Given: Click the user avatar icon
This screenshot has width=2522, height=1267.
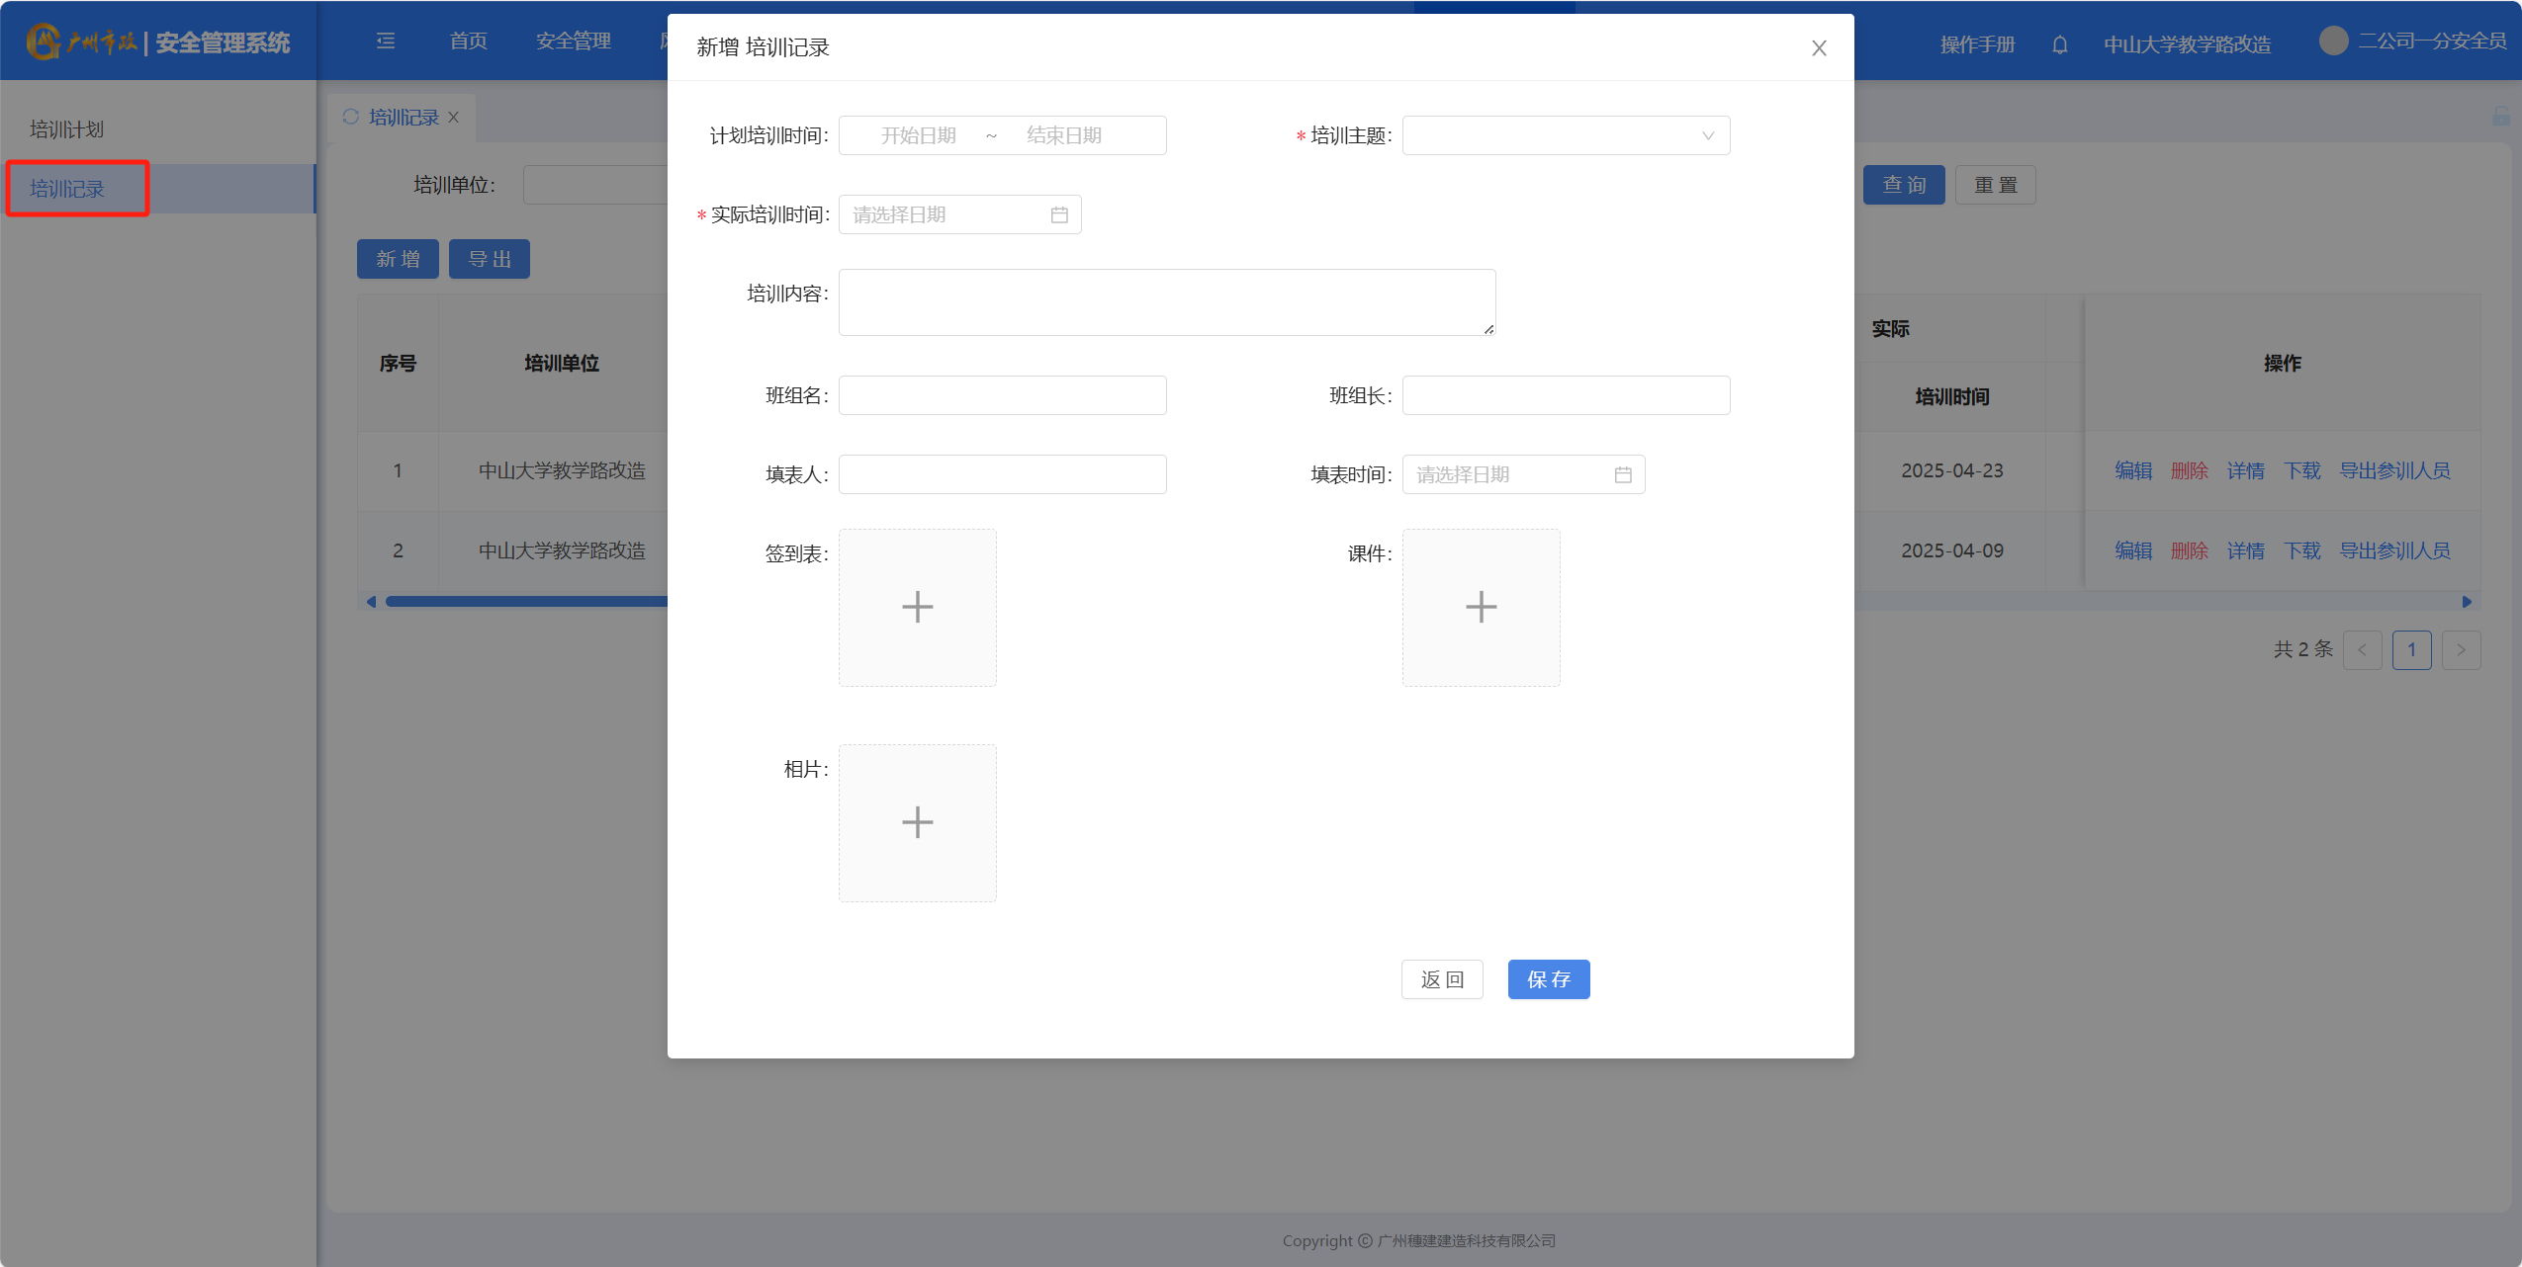Looking at the screenshot, I should click(2333, 41).
